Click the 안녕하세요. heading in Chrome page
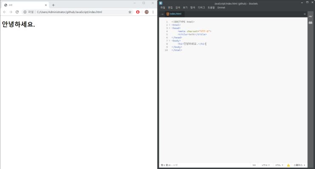Image resolution: width=315 pixels, height=169 pixels. coord(18,24)
